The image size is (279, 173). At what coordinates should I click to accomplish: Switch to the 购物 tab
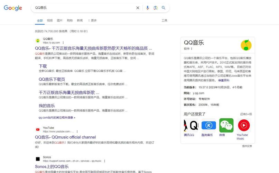pyautogui.click(x=69, y=20)
